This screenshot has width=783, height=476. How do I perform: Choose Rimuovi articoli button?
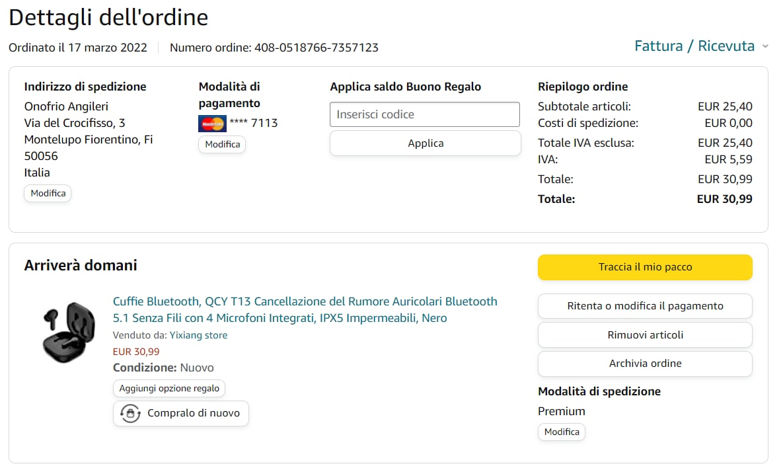point(645,335)
